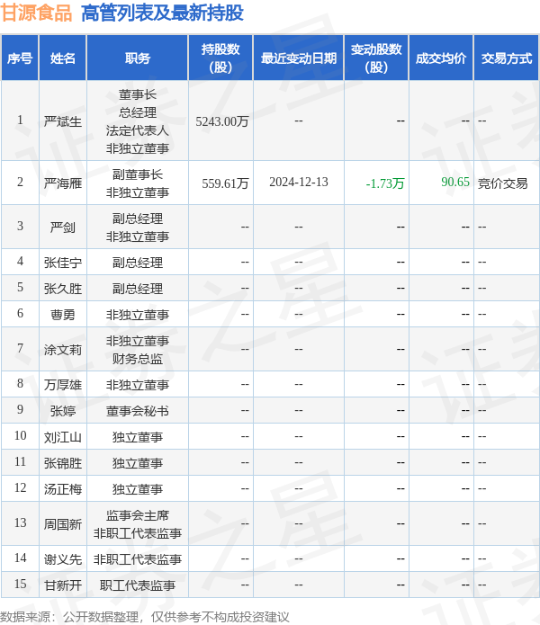This screenshot has height=625, width=540.
Task: Click the 高管列表及最新持股 heading text
Action: point(162,13)
